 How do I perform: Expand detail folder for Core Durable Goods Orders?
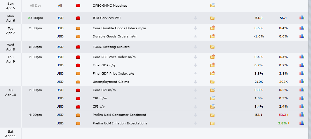coord(213,28)
